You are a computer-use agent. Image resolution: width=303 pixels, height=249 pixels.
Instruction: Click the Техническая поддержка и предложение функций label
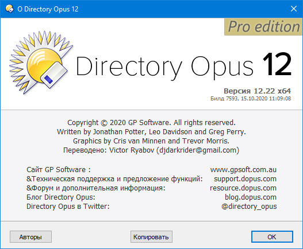coord(114,179)
